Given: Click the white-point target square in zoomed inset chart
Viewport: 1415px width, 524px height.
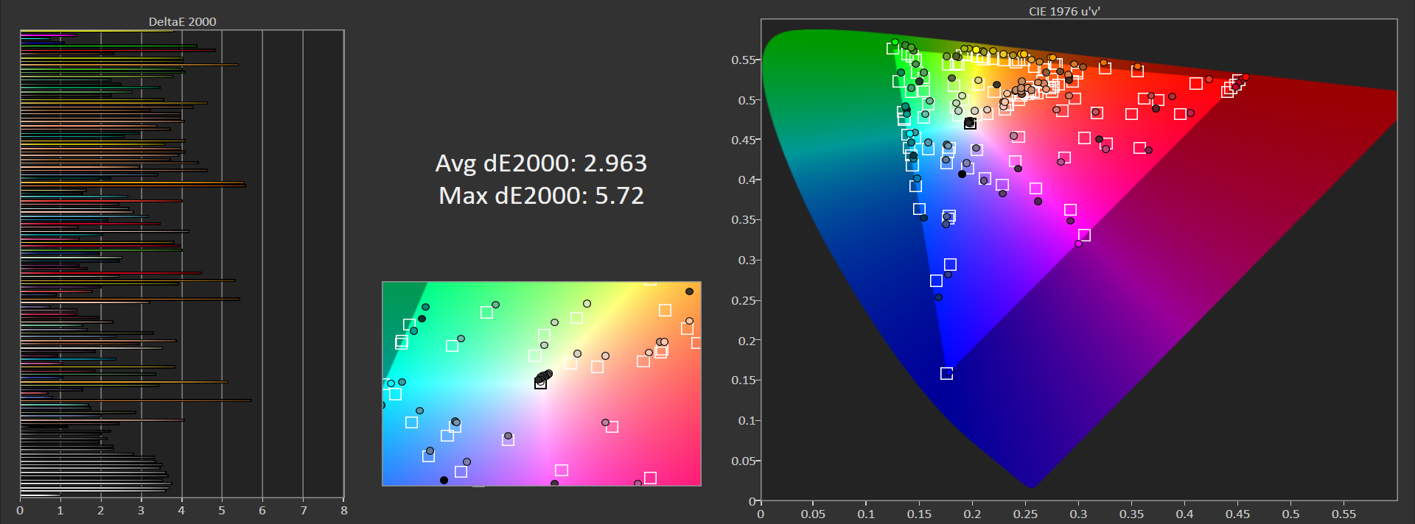Looking at the screenshot, I should (540, 383).
